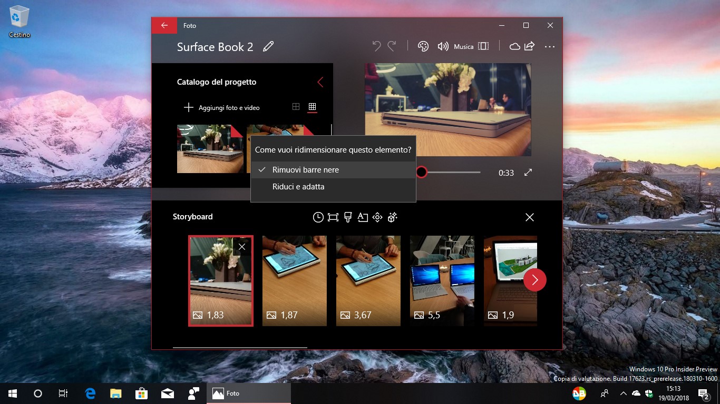This screenshot has width=720, height=404.
Task: Select storyboard clip lasting 3,67
Action: point(368,281)
